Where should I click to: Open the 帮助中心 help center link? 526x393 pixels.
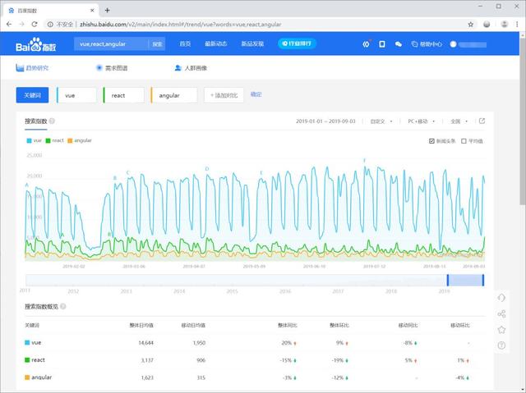coord(427,43)
